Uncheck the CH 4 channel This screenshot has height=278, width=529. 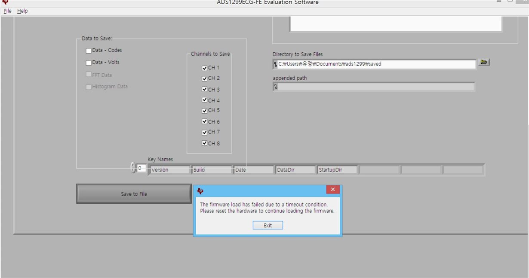tap(204, 100)
